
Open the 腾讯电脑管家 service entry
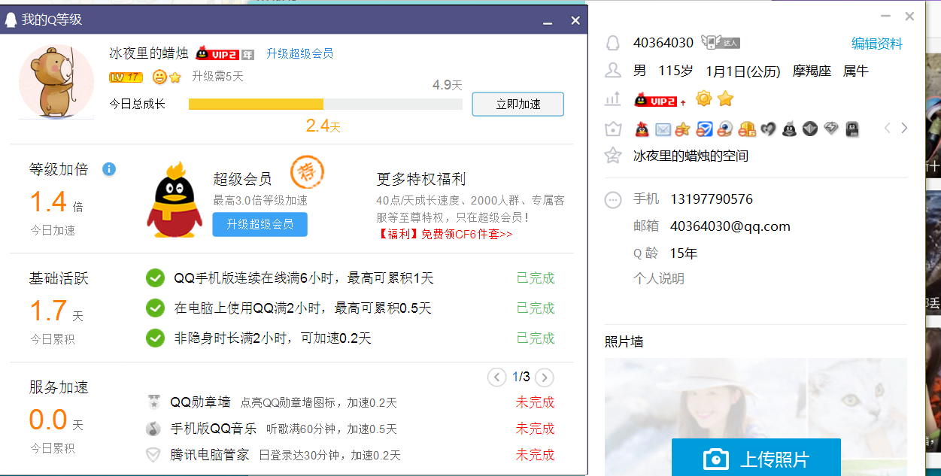pyautogui.click(x=209, y=455)
